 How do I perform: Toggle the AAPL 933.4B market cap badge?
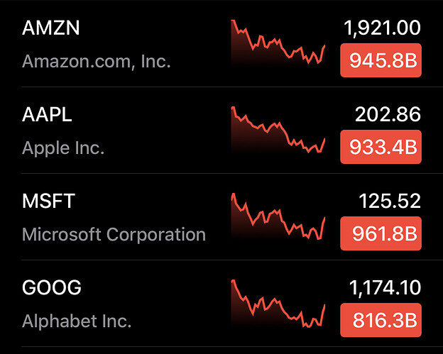point(381,148)
